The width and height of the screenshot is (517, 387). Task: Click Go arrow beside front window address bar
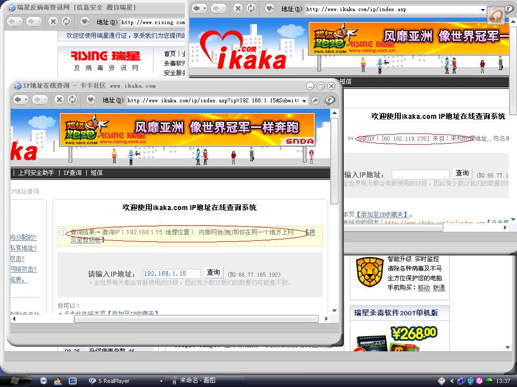coord(316,100)
